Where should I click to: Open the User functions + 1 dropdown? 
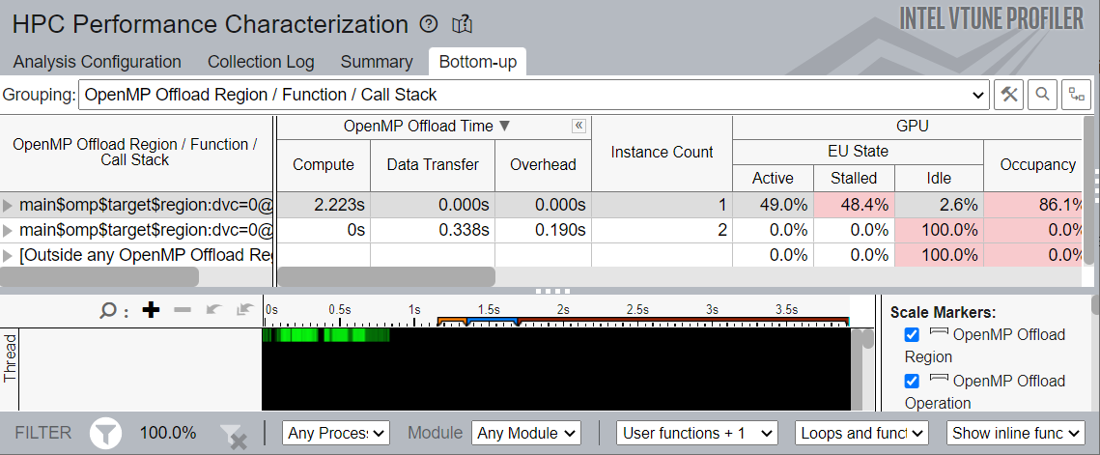(x=696, y=433)
